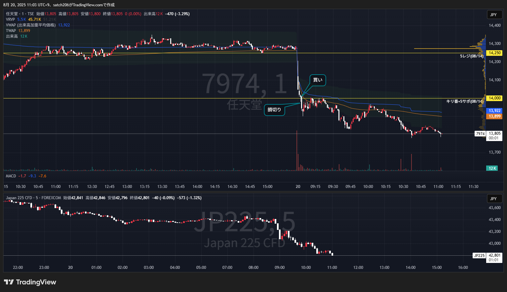This screenshot has width=507, height=292.
Task: Click the orange 13,899 TWAP price tag
Action: [495, 116]
